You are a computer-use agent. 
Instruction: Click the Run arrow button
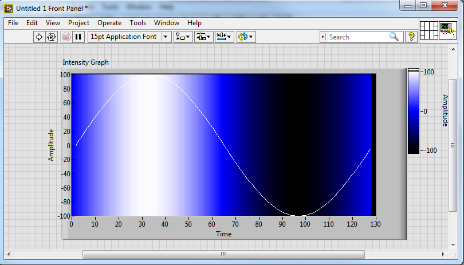39,37
